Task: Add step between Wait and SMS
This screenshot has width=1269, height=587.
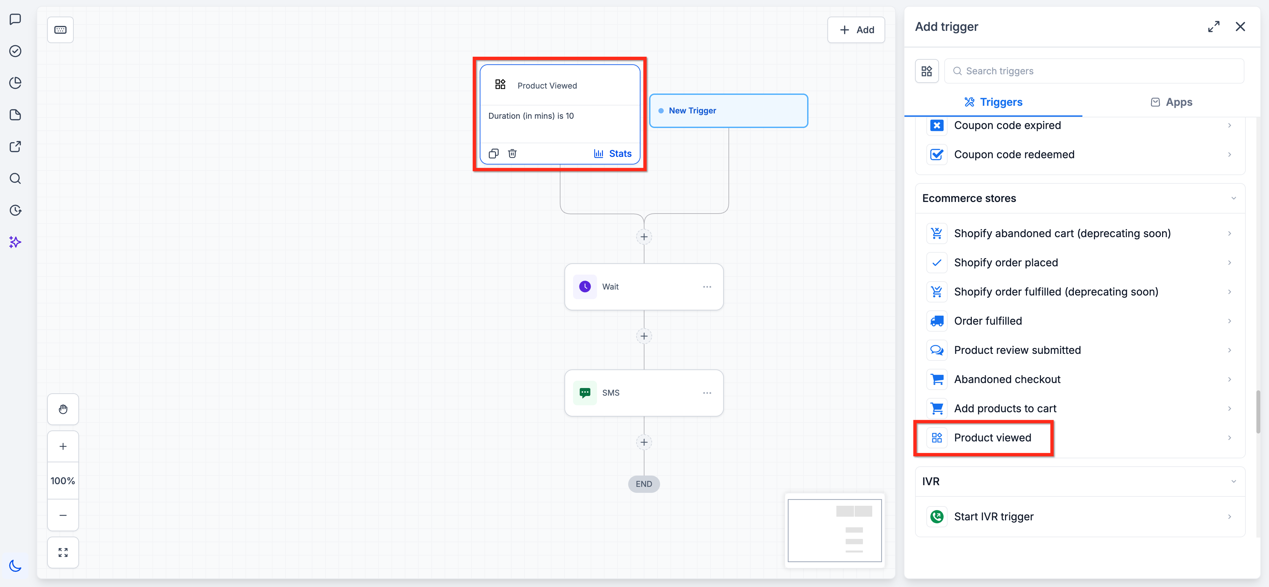Action: click(644, 337)
